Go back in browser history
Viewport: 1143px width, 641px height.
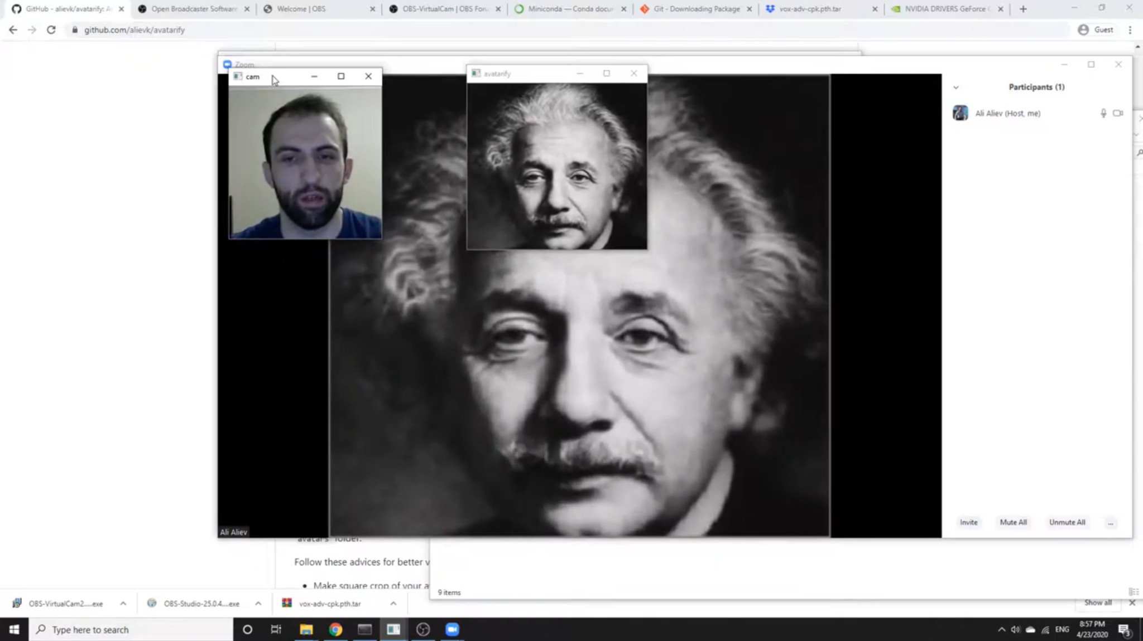(13, 30)
